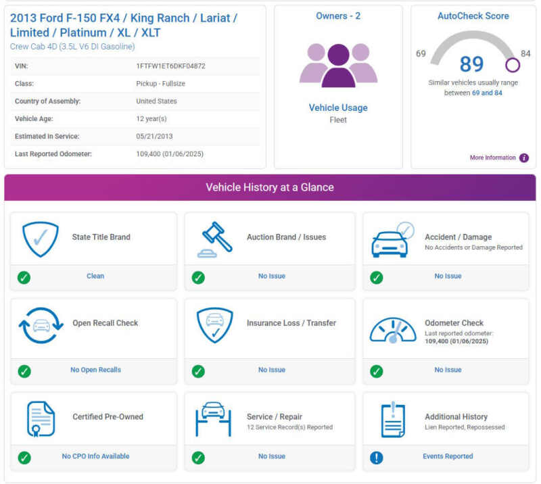Click the Certified Pre-Owned certificate icon
The image size is (541, 484).
[41, 418]
